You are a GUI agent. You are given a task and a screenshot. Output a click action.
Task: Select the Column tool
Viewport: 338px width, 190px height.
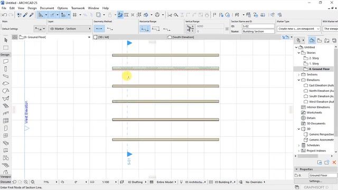point(6,69)
